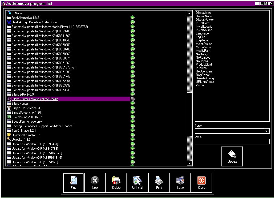This screenshot has width=275, height=198.
Task: Close the program list with the red Close button
Action: pos(201,183)
